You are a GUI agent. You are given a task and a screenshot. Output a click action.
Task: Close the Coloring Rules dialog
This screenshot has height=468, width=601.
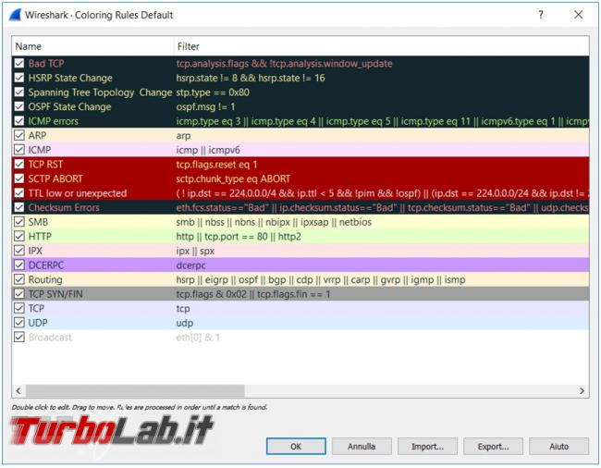pyautogui.click(x=579, y=15)
